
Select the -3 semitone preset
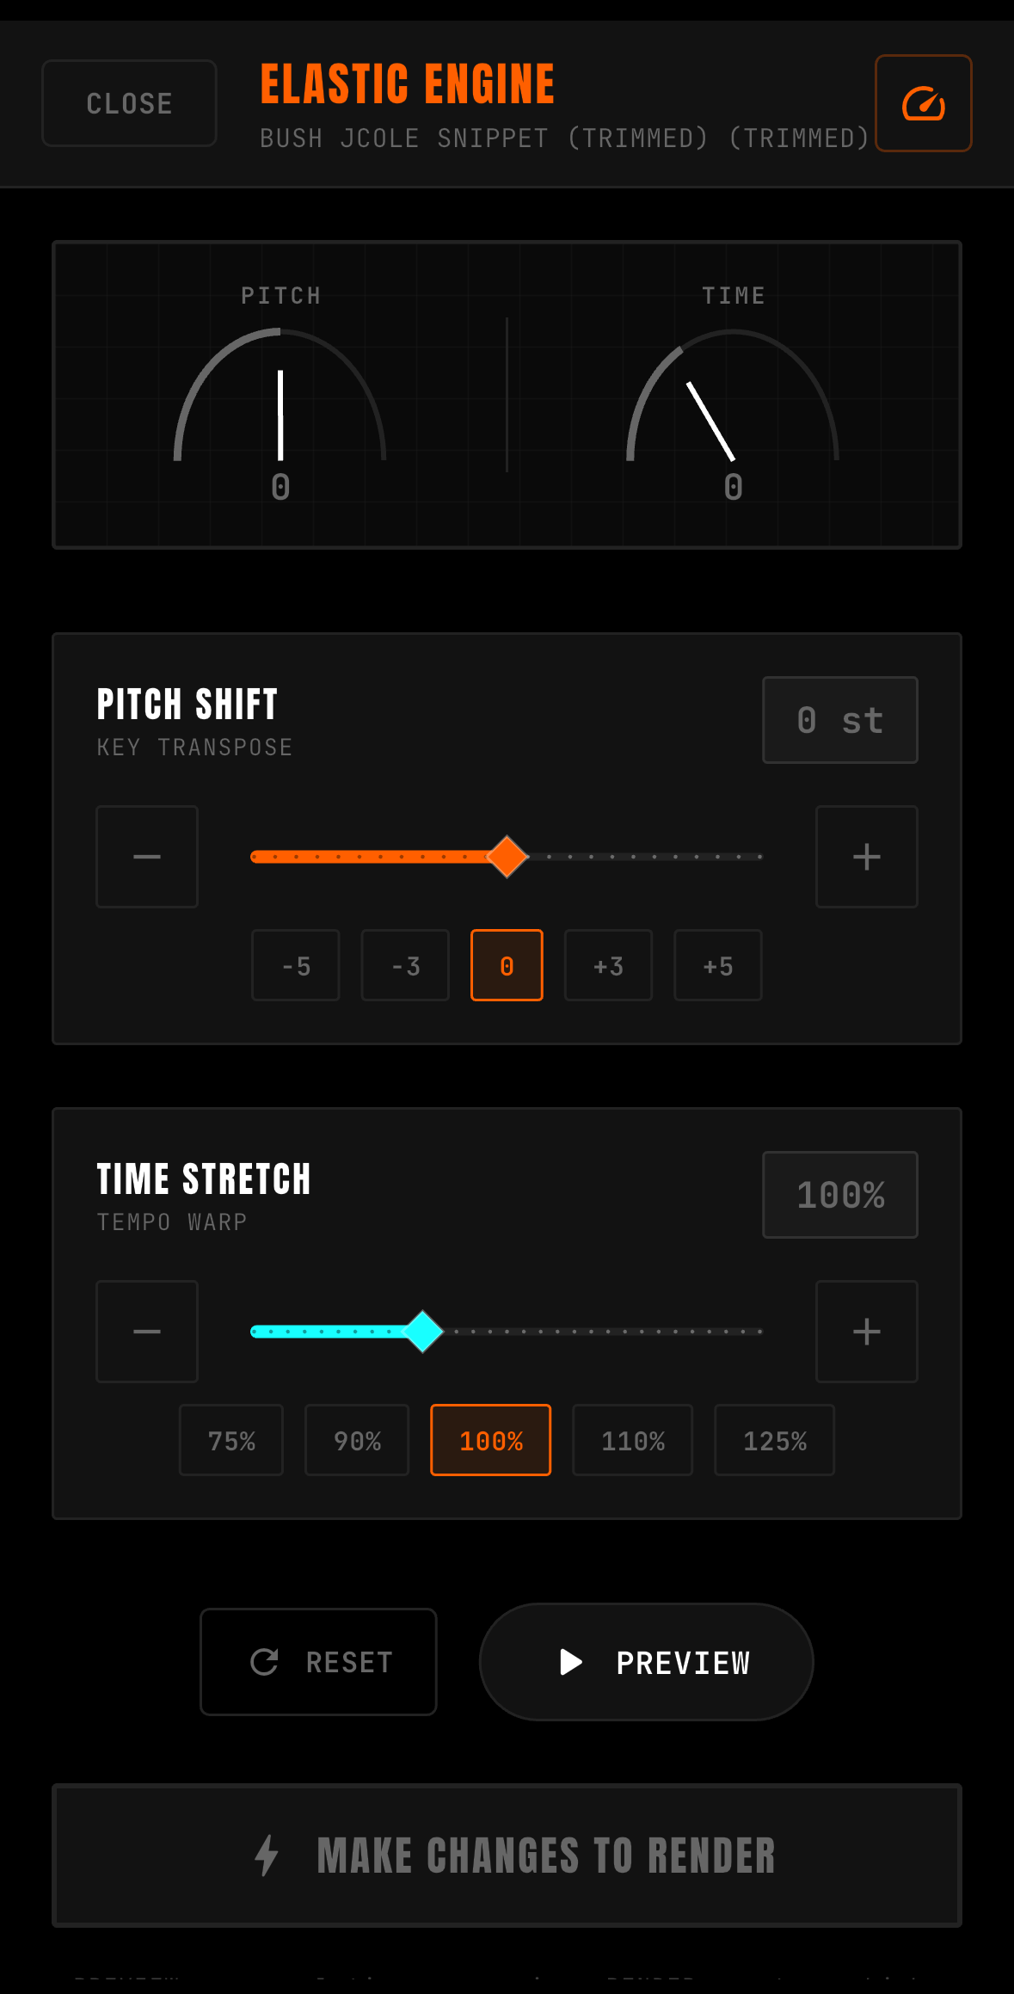[405, 965]
